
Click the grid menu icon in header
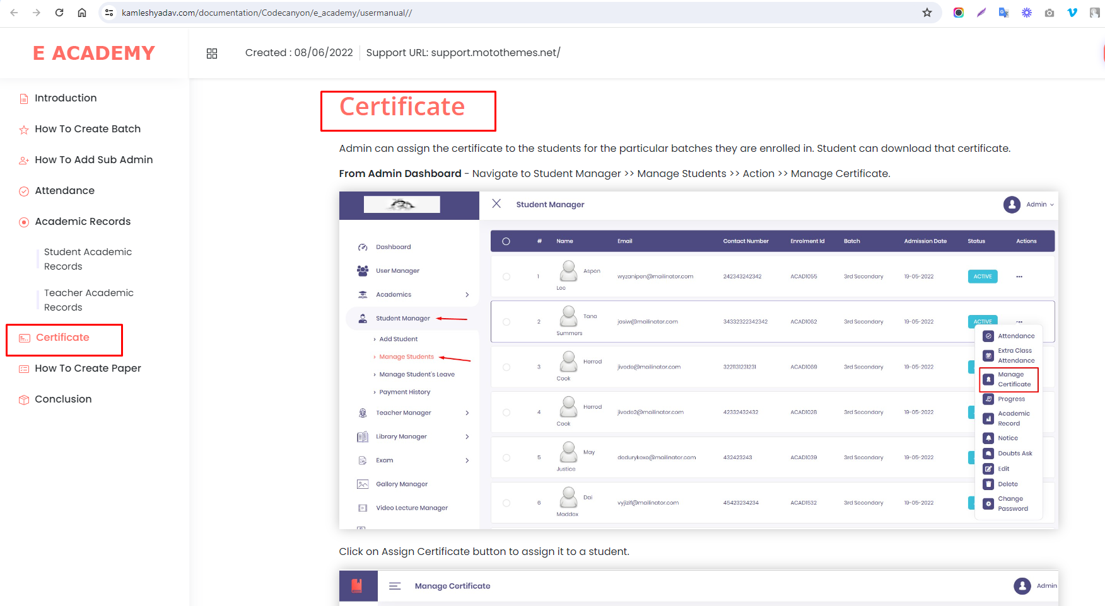[212, 54]
